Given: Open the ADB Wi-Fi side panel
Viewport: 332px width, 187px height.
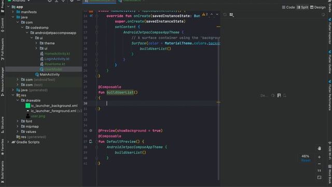Looking at the screenshot, I should (330, 151).
